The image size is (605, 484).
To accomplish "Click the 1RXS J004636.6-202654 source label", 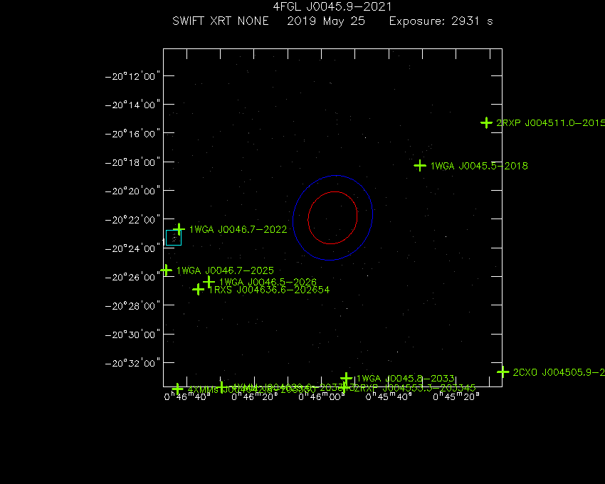I will 269,290.
